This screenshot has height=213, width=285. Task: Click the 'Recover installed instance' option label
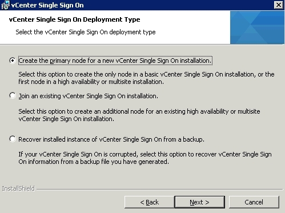click(x=111, y=139)
